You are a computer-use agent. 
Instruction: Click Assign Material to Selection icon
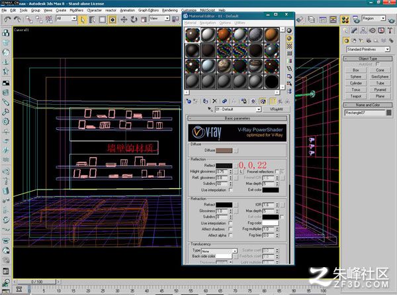click(205, 101)
